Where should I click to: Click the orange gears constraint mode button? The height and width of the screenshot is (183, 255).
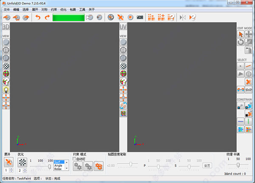point(99,166)
